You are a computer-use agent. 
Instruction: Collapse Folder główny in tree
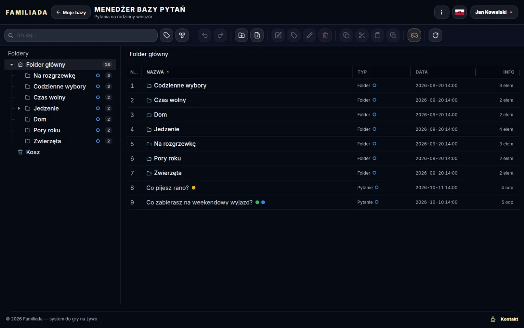(x=12, y=64)
